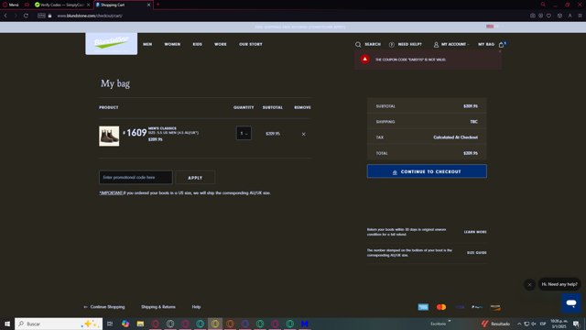Open Windows Task View
This screenshot has width=586, height=330.
(x=110, y=324)
